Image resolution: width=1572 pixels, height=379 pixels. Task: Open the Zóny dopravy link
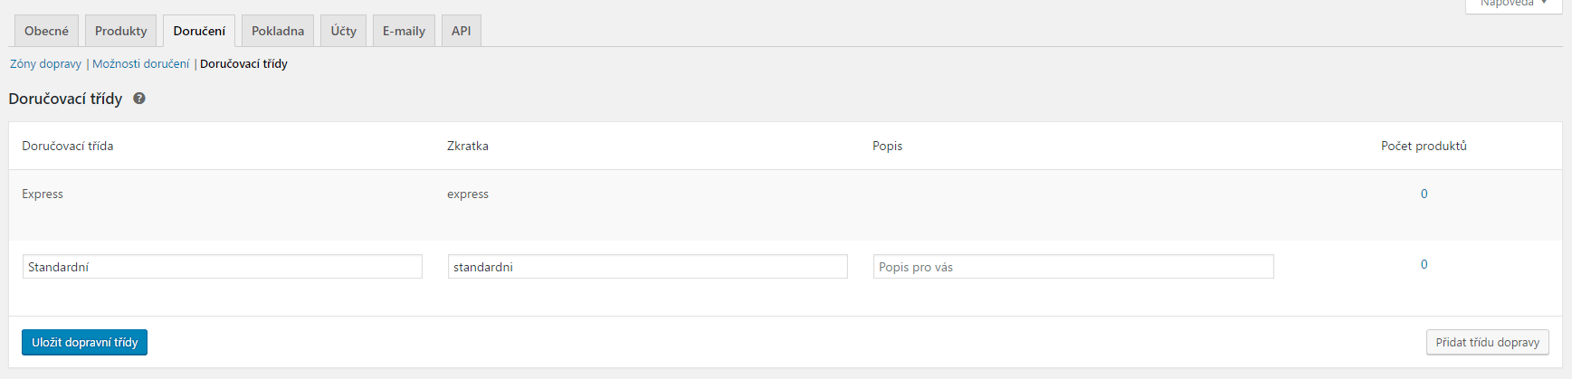tap(45, 64)
